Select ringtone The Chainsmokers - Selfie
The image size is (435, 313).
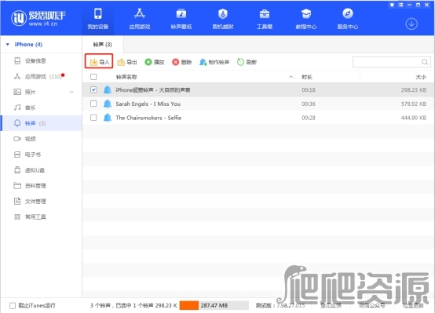click(148, 118)
